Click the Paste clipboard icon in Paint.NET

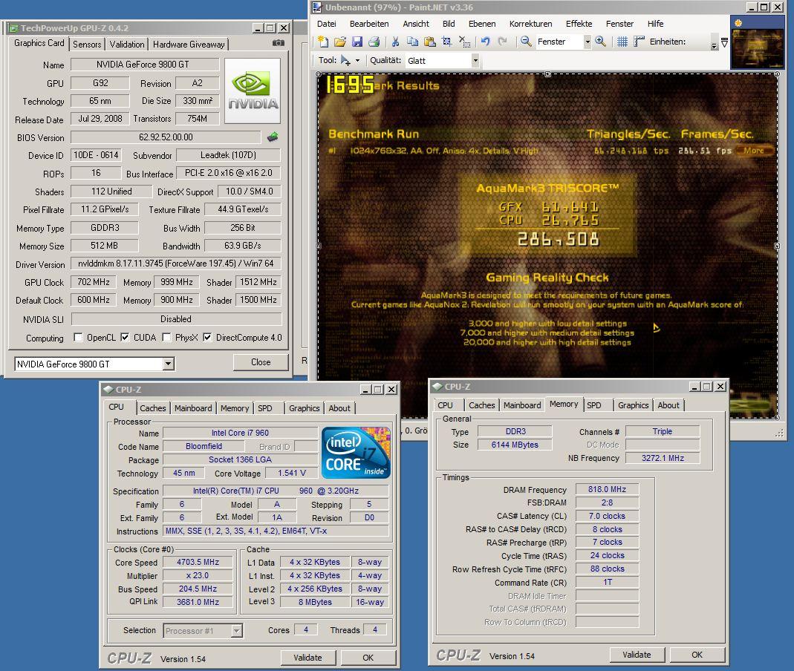coord(429,42)
